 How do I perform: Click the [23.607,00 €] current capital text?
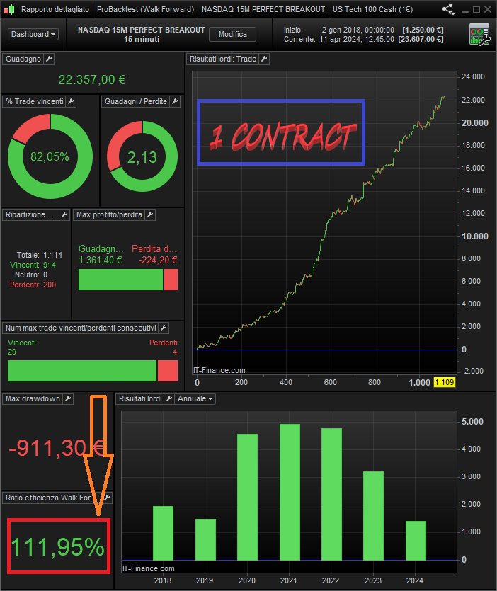(421, 39)
